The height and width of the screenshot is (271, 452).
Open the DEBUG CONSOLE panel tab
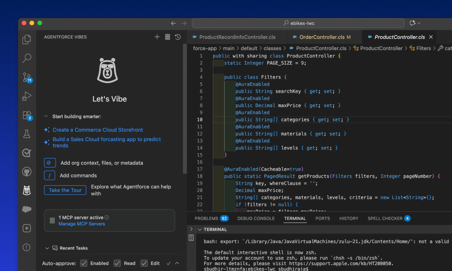point(256,218)
